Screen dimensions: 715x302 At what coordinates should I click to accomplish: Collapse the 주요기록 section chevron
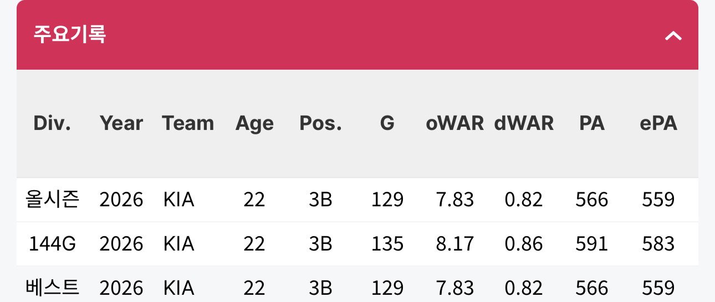click(673, 36)
